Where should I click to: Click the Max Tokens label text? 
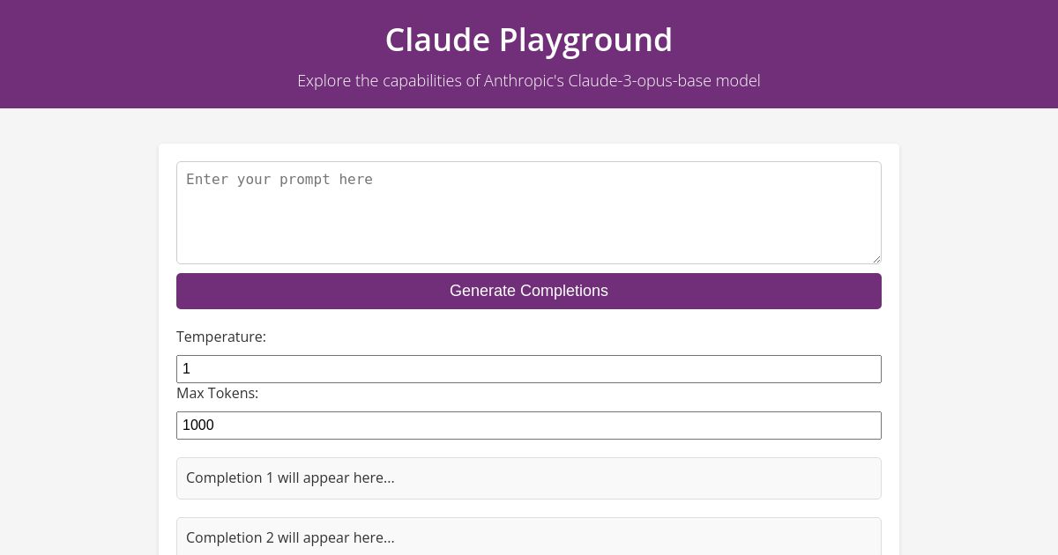217,393
